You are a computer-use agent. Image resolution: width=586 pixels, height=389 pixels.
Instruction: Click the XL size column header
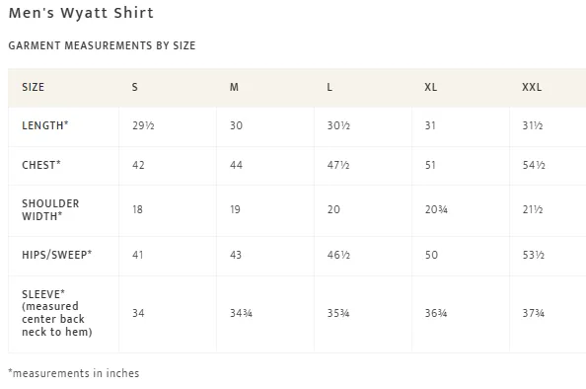pos(430,87)
